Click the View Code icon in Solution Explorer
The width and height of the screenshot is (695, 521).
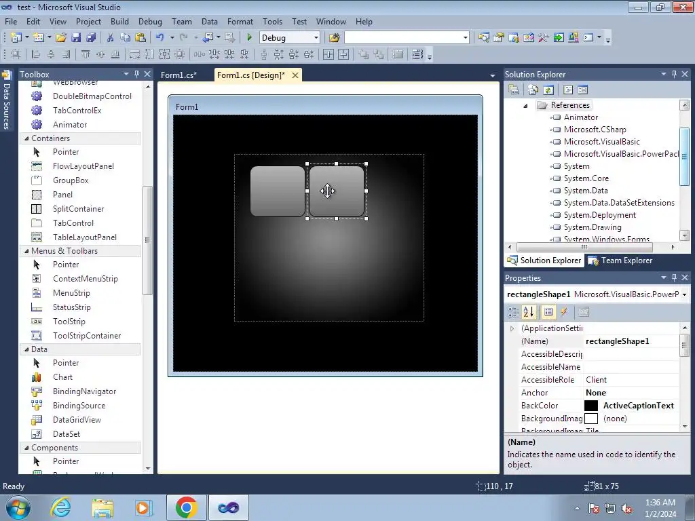tap(568, 90)
